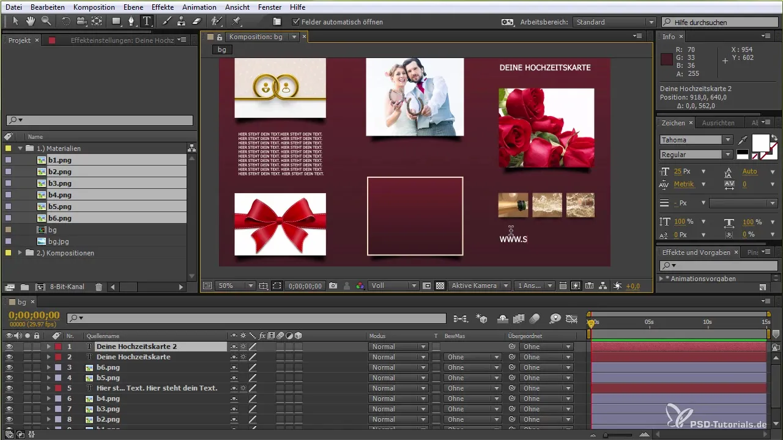Open the interpret footage icon

(x=10, y=287)
